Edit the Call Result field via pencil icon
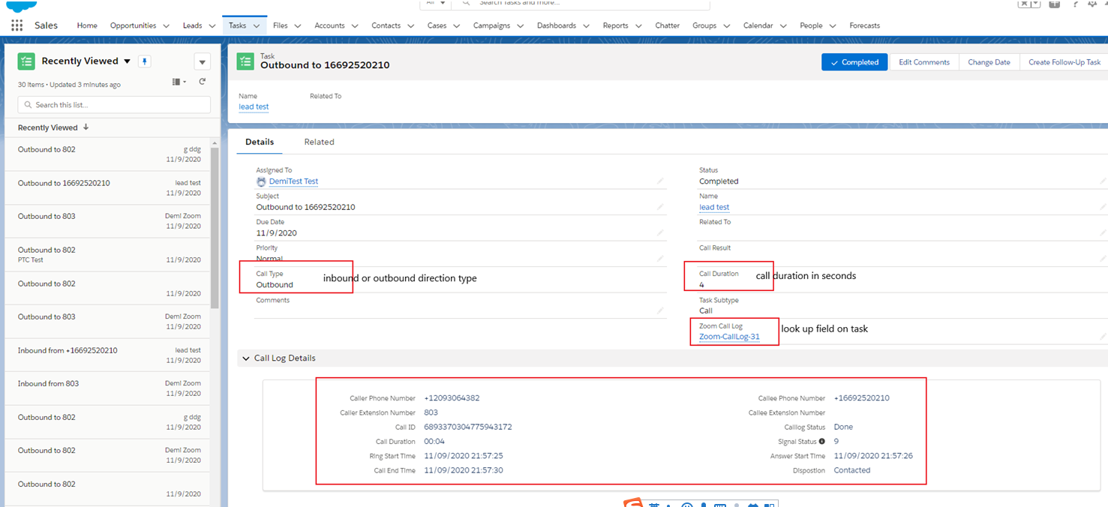 (x=1103, y=259)
